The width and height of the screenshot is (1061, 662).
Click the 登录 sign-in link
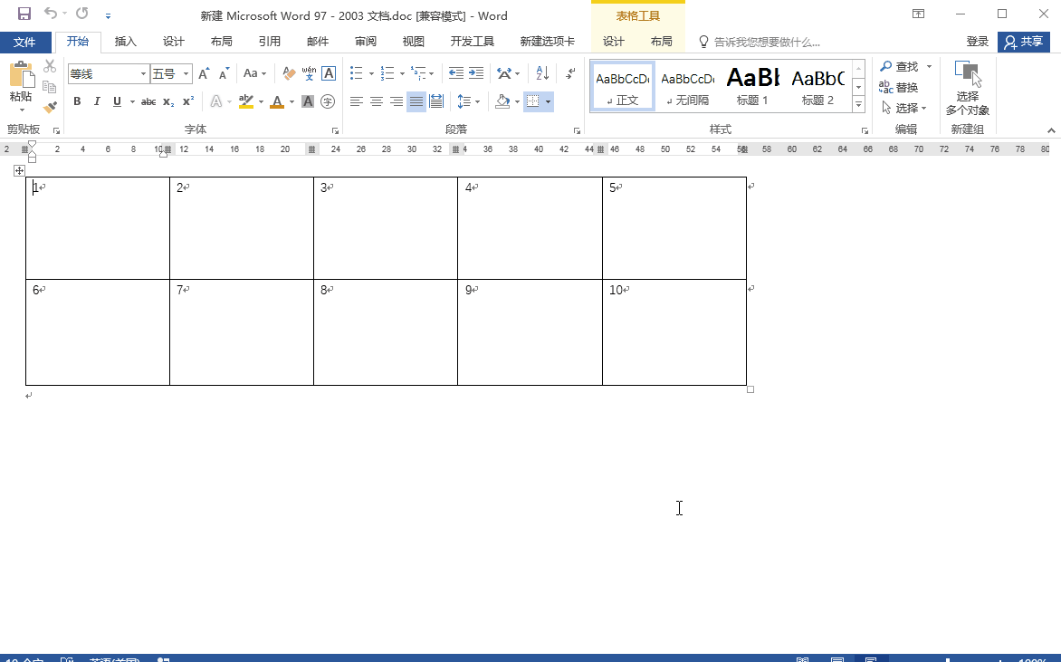tap(977, 42)
